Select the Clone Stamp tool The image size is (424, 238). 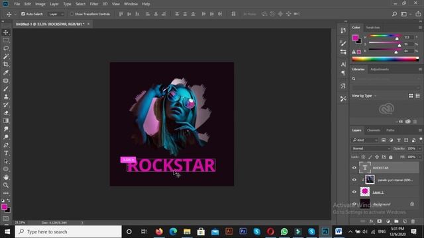point(6,97)
